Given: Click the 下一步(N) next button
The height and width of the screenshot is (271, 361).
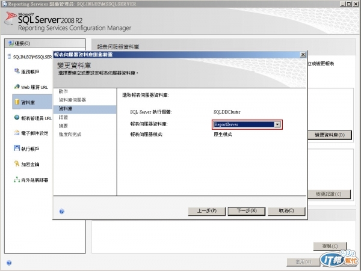Looking at the screenshot, I should (247, 211).
